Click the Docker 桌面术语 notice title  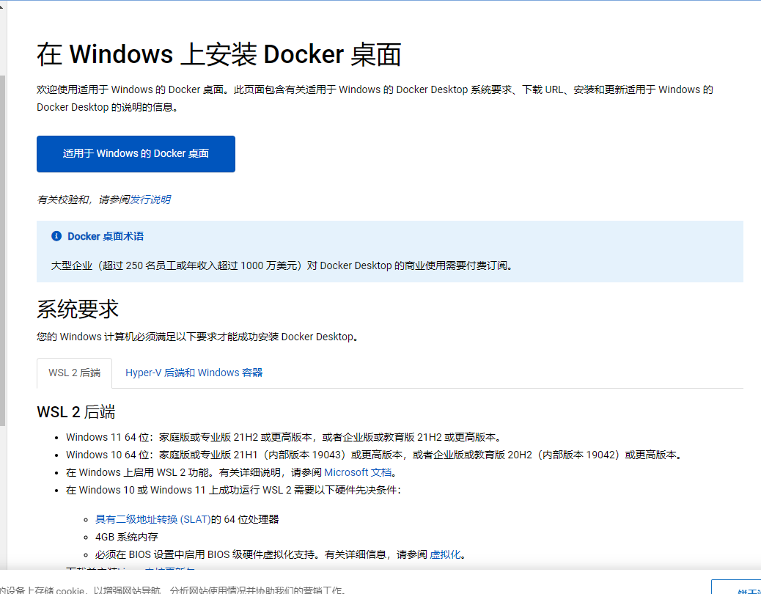pyautogui.click(x=106, y=236)
